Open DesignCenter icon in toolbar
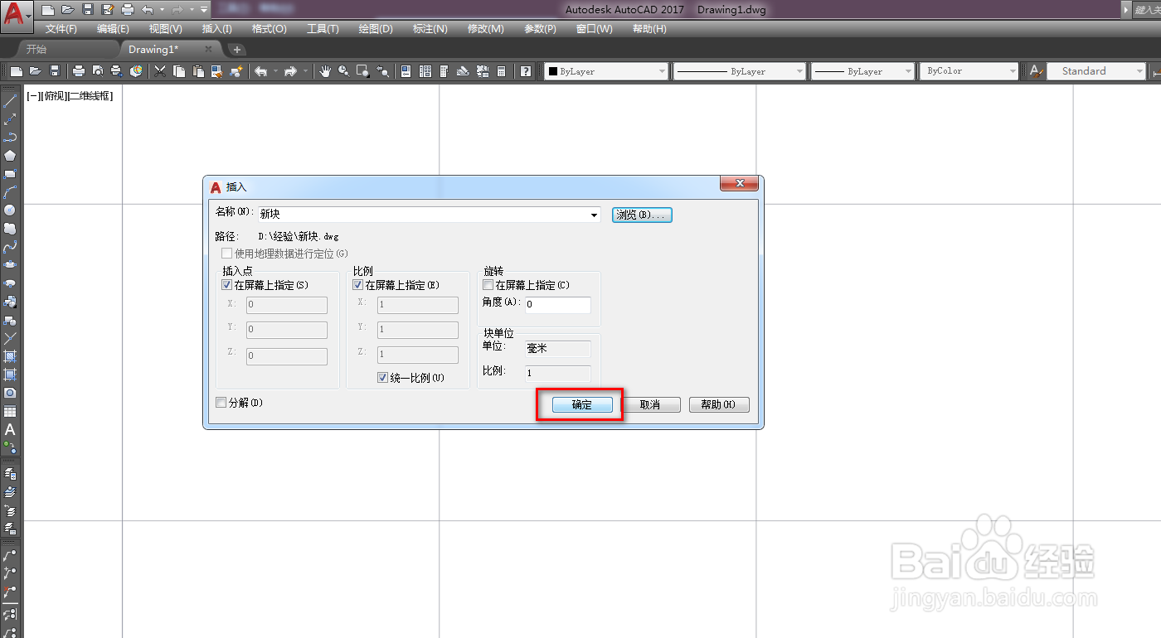This screenshot has width=1161, height=638. click(x=425, y=71)
